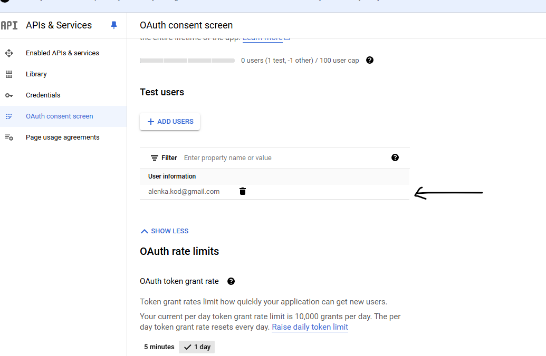Collapse section with Show Less
Image resolution: width=546 pixels, height=356 pixels.
coord(164,231)
